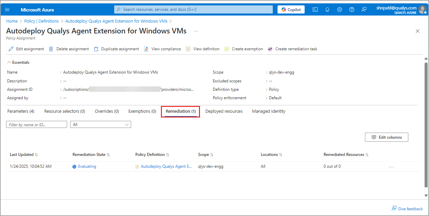Viewport: 429px width, 216px height.
Task: Open the Help menu from top bar
Action: pos(352,9)
